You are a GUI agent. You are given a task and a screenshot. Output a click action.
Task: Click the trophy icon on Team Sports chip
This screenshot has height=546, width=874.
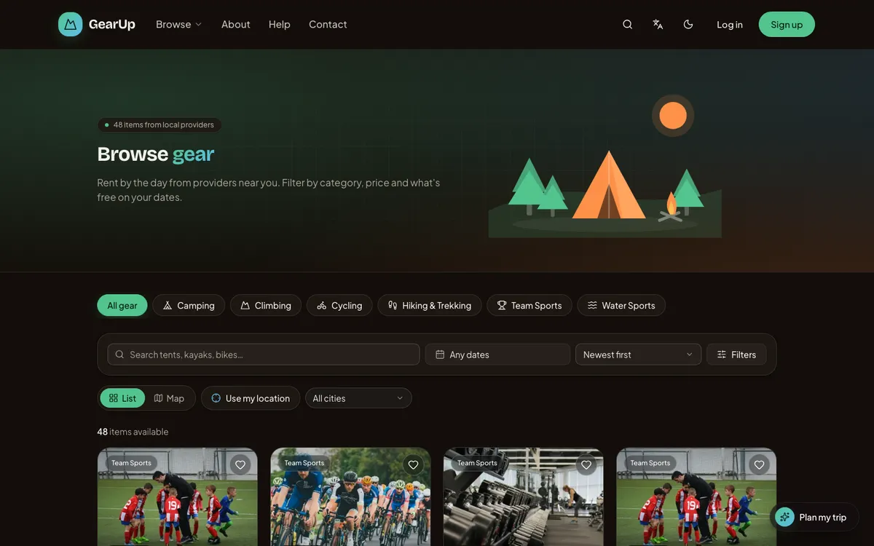[502, 305]
